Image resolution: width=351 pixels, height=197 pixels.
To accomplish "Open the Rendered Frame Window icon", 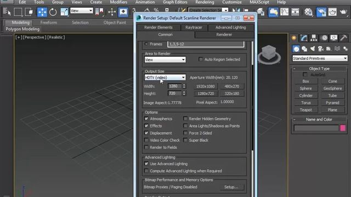I will [x=332, y=12].
